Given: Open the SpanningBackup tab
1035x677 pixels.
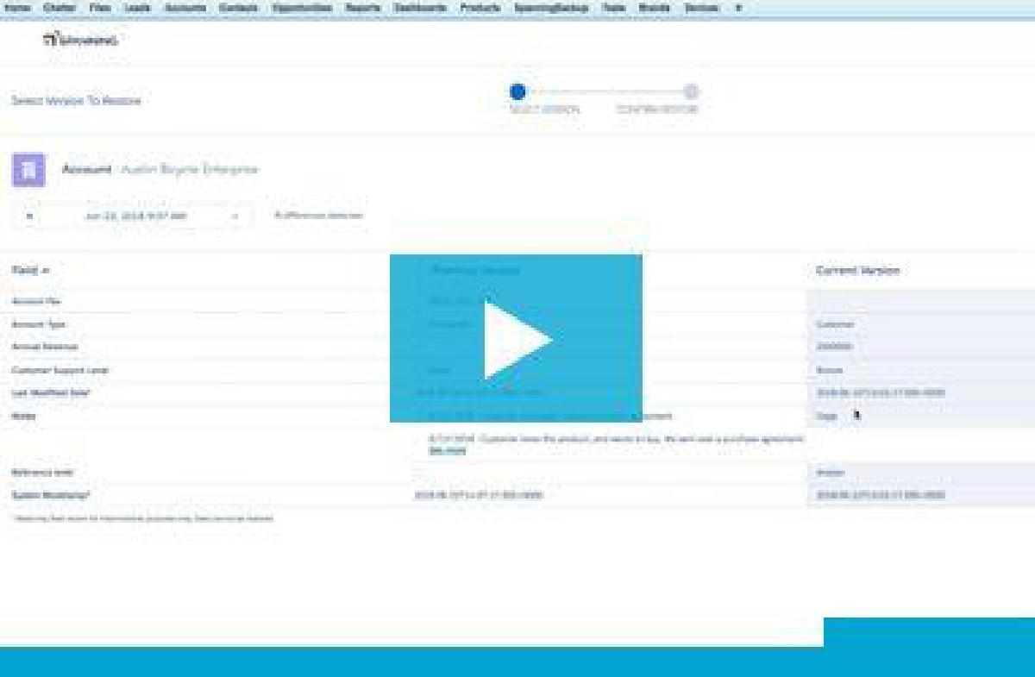Looking at the screenshot, I should [550, 8].
